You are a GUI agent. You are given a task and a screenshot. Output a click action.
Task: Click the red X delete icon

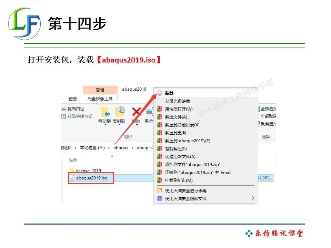pyautogui.click(x=137, y=112)
